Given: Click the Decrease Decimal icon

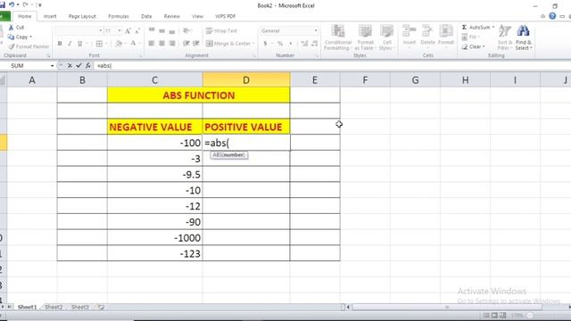Looking at the screenshot, I should [x=315, y=44].
